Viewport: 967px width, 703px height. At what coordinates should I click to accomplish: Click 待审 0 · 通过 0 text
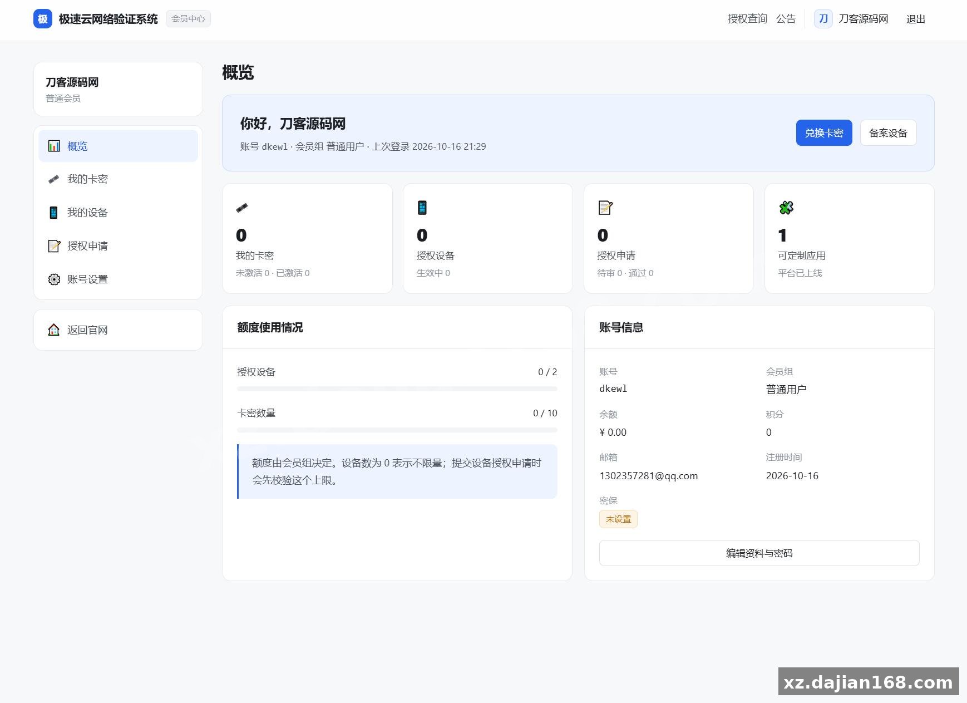click(625, 273)
